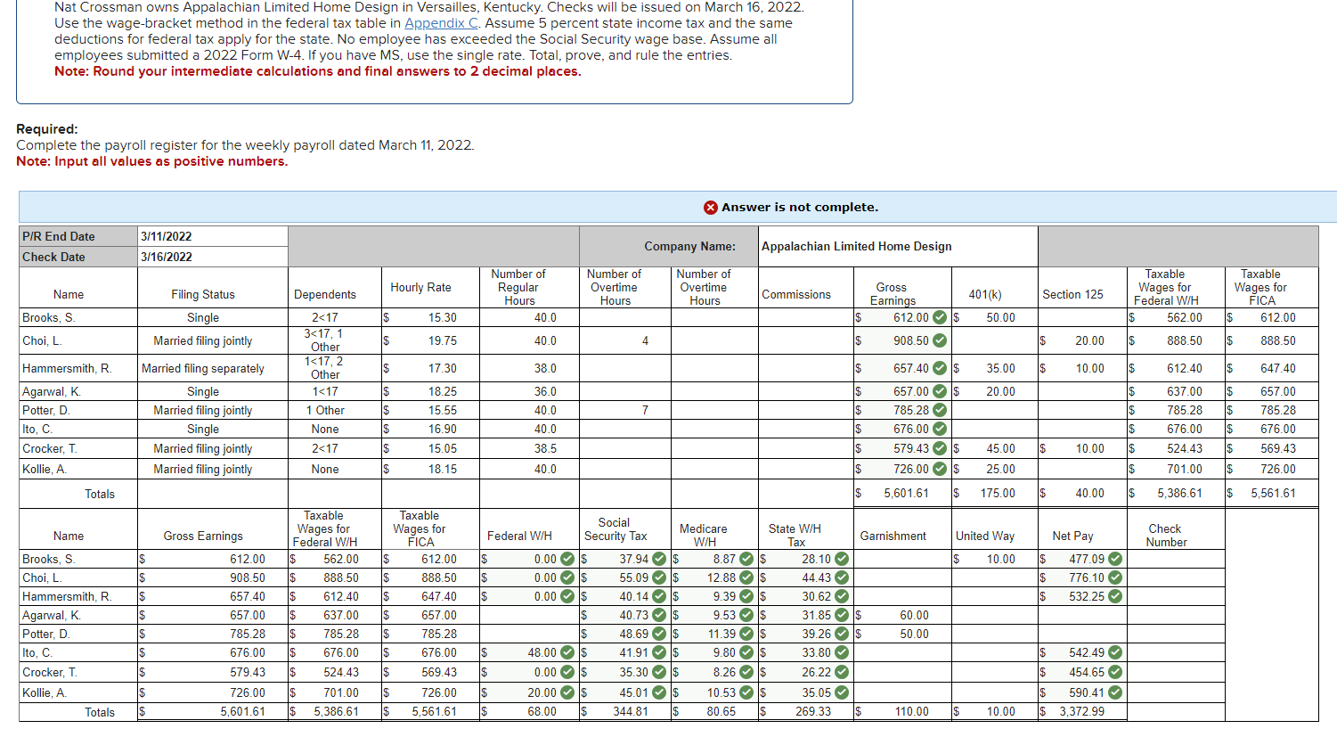Screen dimensions: 1337x737
Task: Click the red error icon in 'Answer is not complete'
Action: tap(711, 207)
